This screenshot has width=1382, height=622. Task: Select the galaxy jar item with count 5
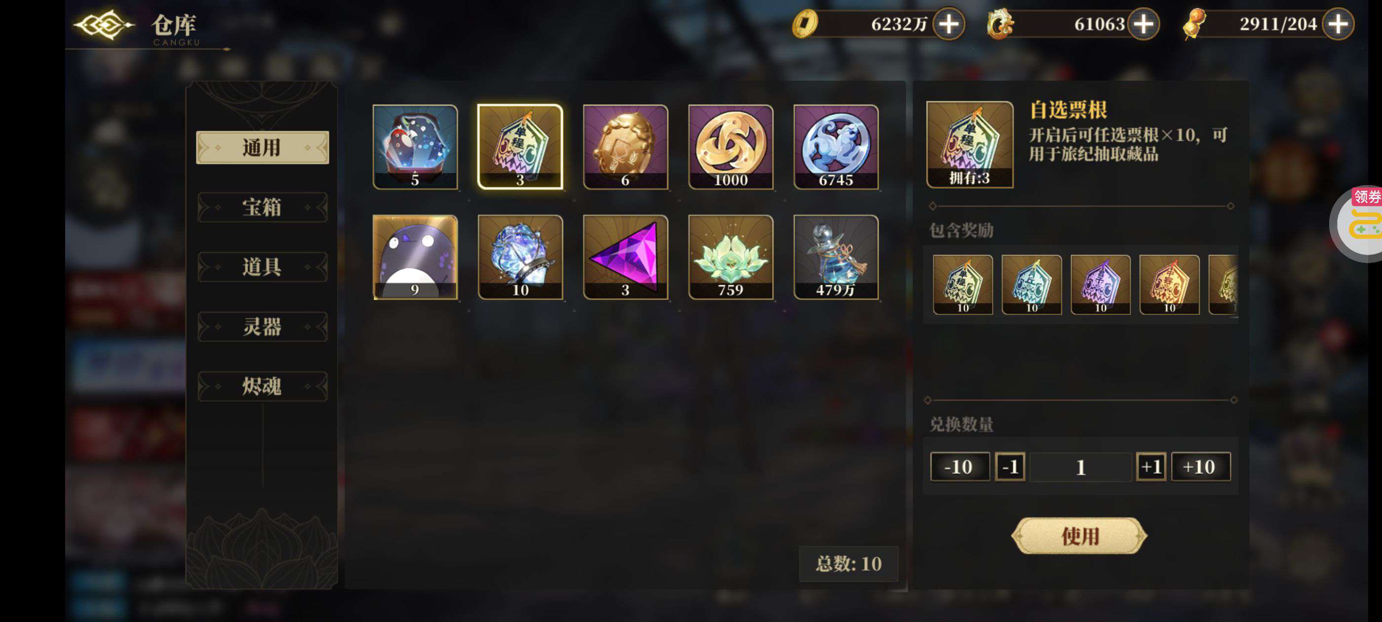coord(415,147)
